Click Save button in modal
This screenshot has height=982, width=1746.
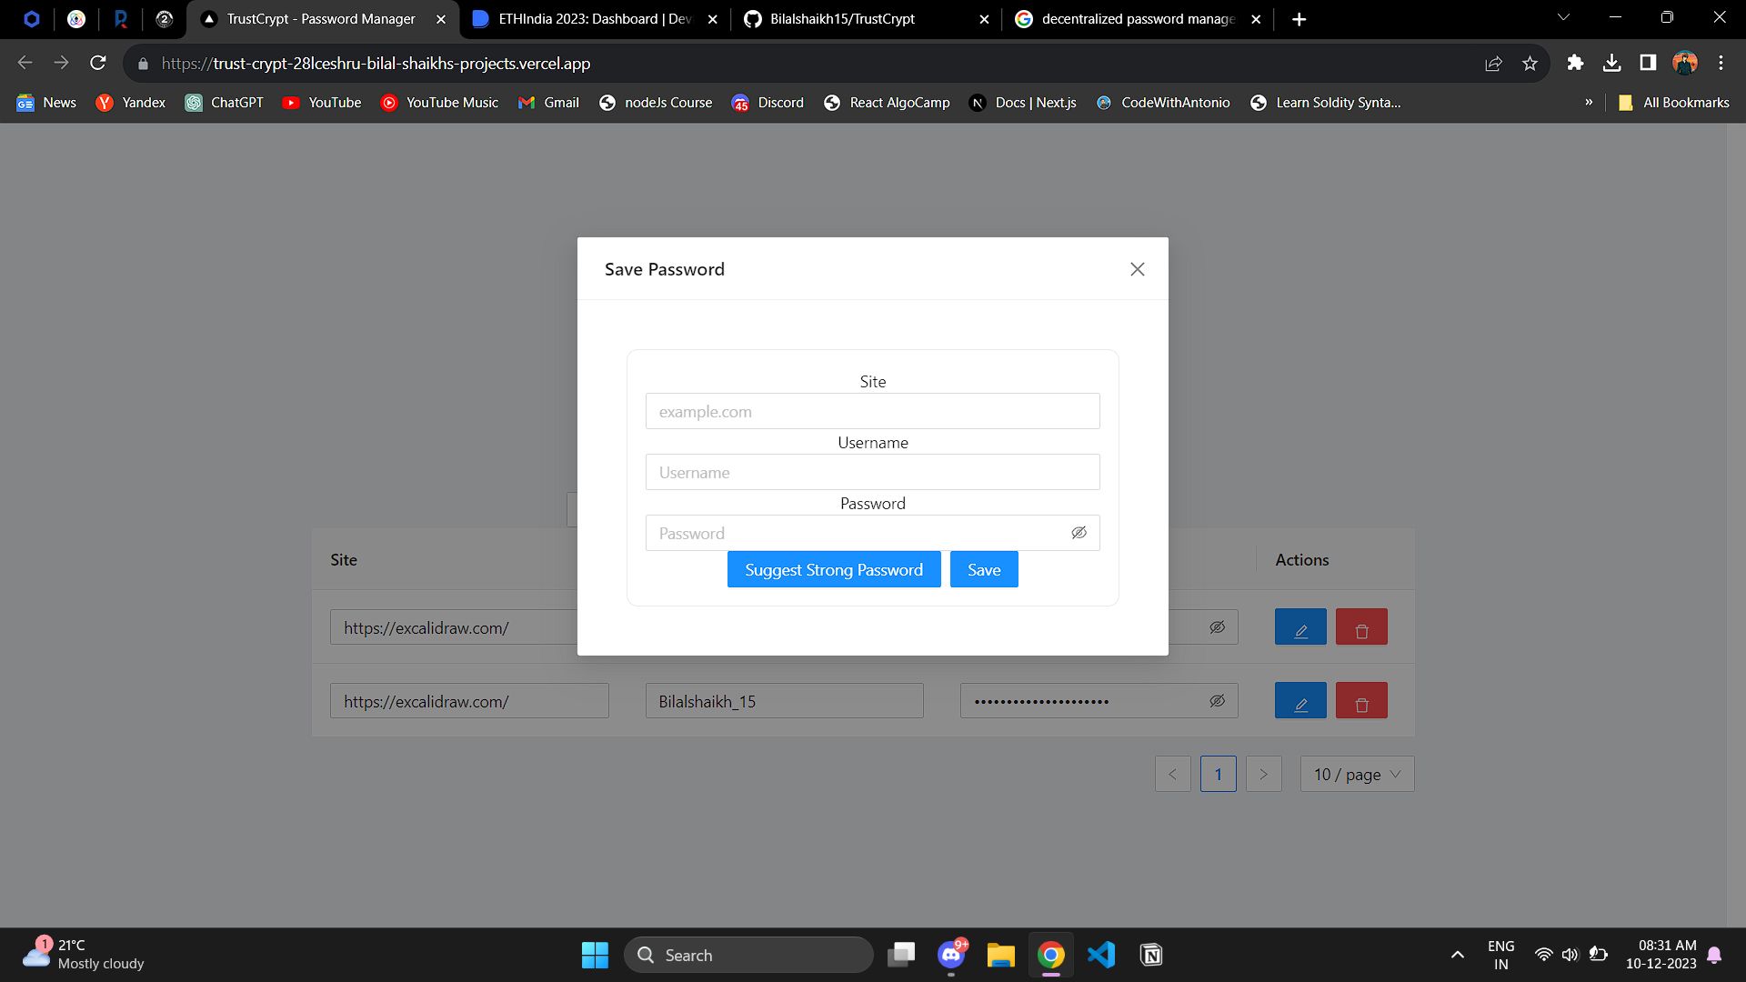pyautogui.click(x=985, y=568)
